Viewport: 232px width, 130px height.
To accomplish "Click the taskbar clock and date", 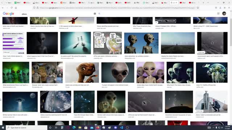I will (227, 127).
